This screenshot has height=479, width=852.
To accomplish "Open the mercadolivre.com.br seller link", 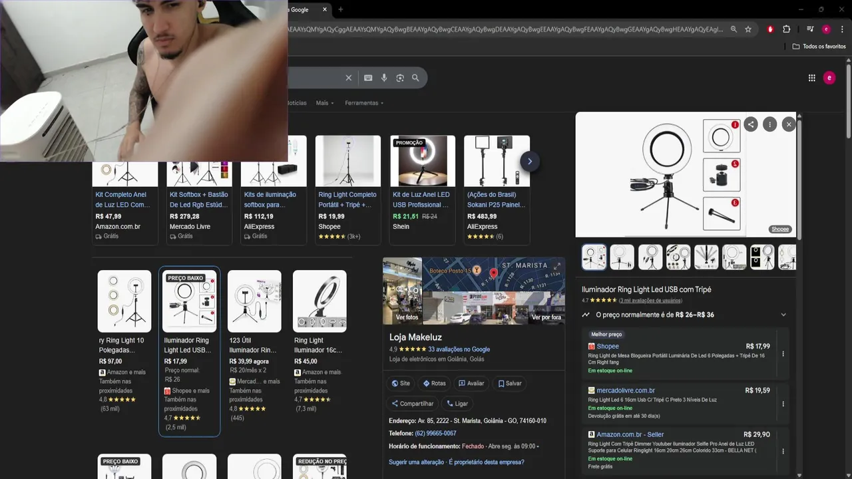I will tap(626, 391).
